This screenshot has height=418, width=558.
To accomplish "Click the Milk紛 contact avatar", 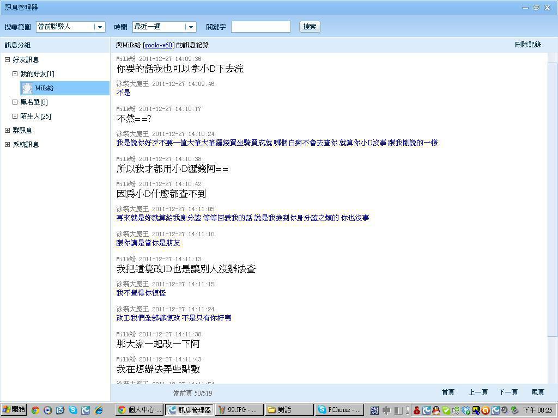I will pos(27,88).
